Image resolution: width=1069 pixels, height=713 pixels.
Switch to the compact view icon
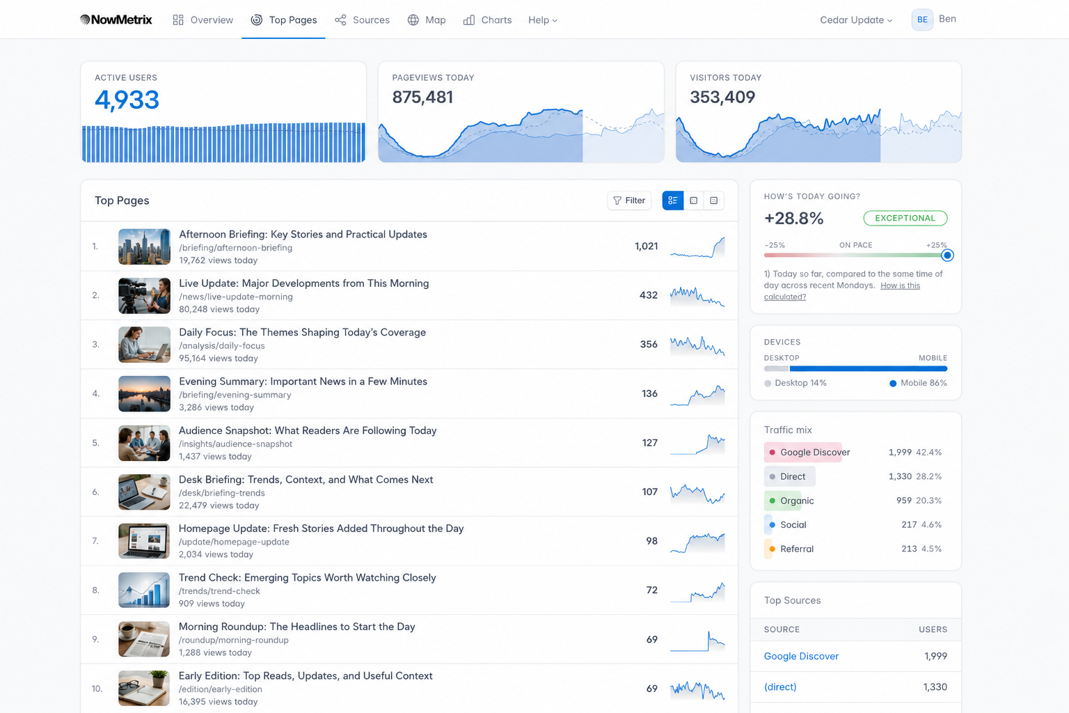714,201
